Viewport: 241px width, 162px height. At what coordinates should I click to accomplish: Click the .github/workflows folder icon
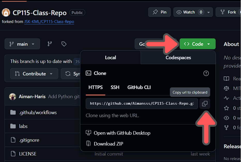click(13, 112)
